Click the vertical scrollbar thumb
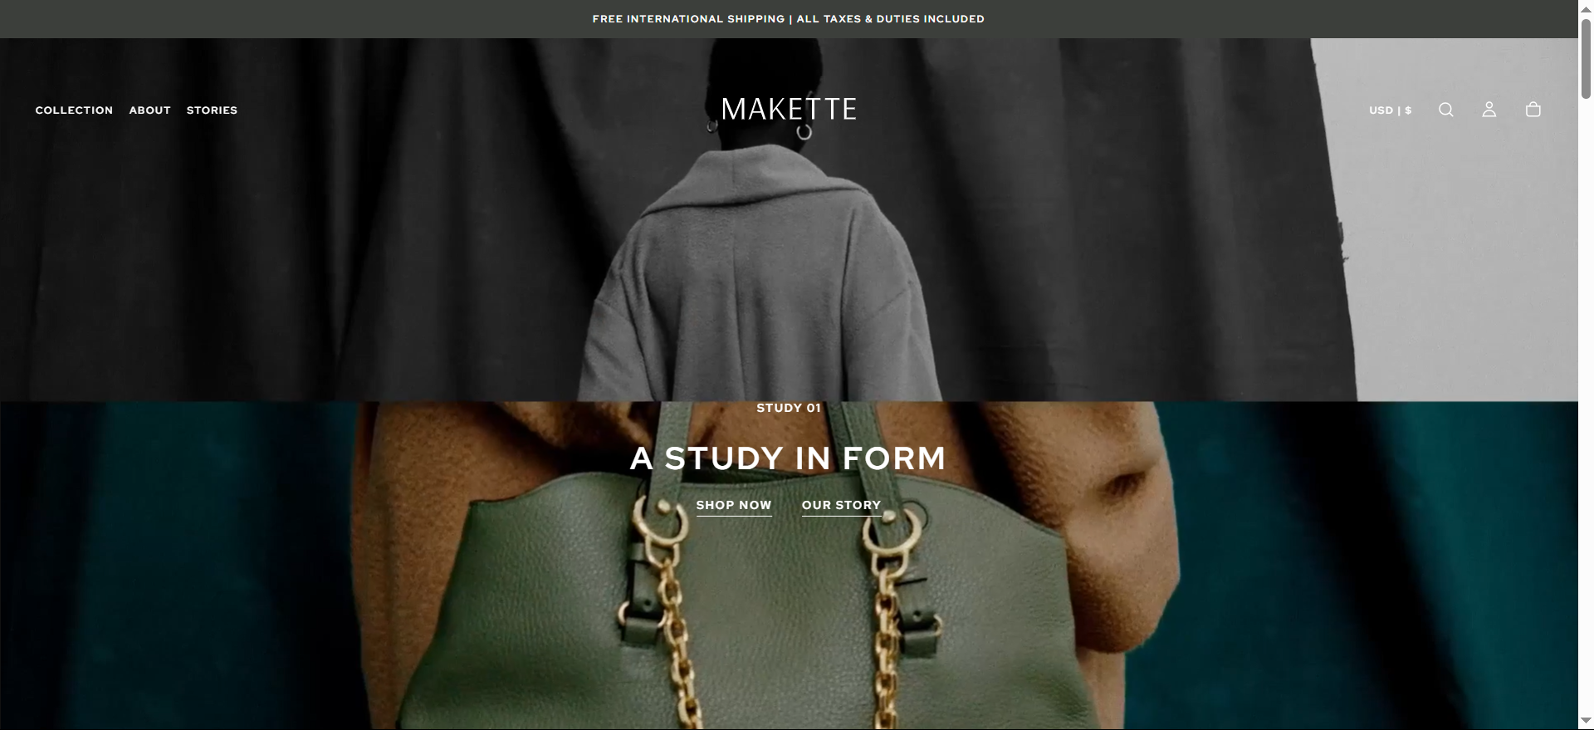This screenshot has height=730, width=1594. click(x=1586, y=58)
